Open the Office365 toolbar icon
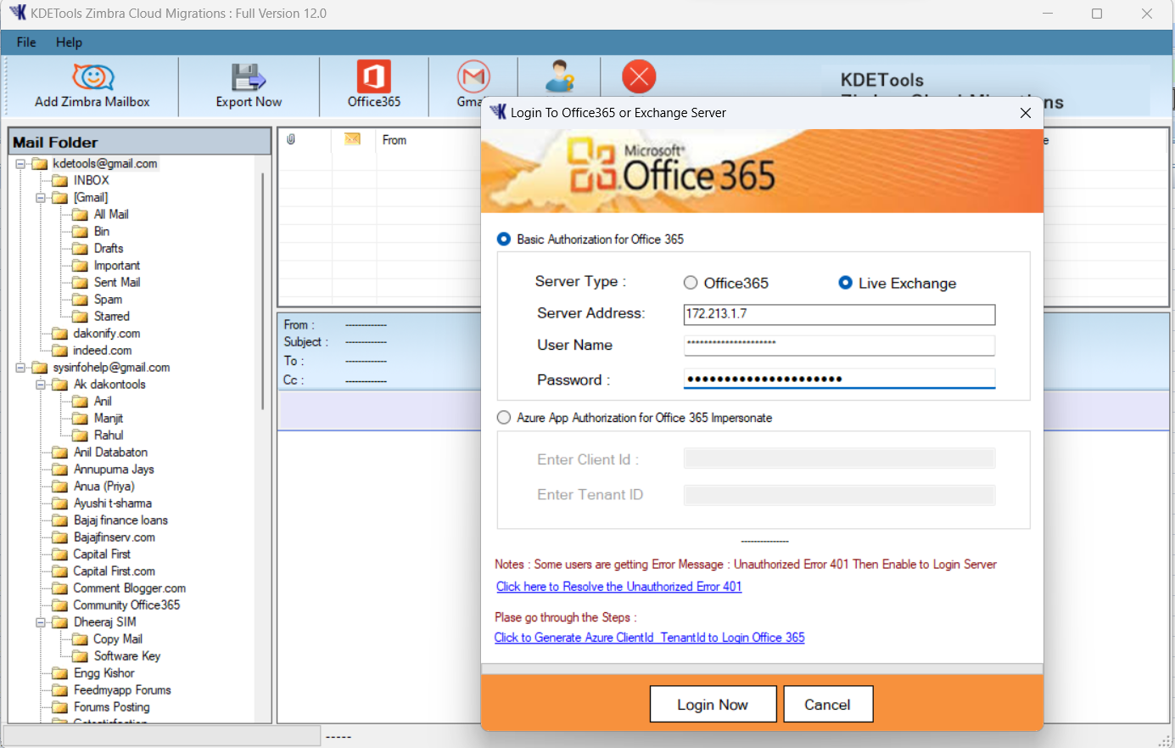The image size is (1175, 748). (x=374, y=76)
